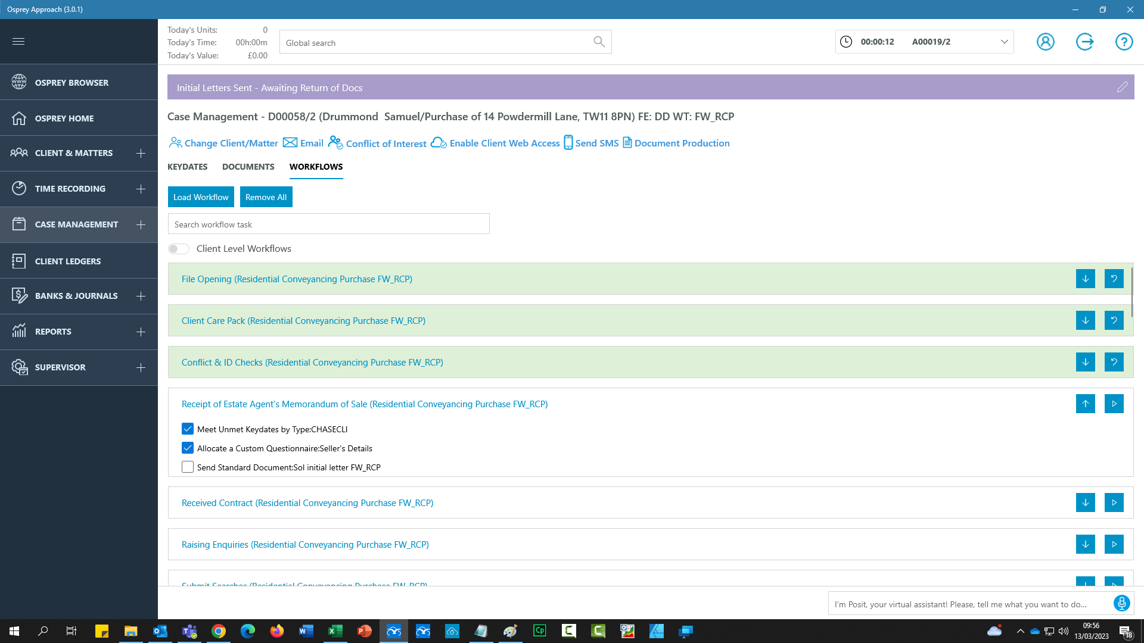Check Send Standard Document Sol initial letter
The height and width of the screenshot is (643, 1144).
(188, 467)
